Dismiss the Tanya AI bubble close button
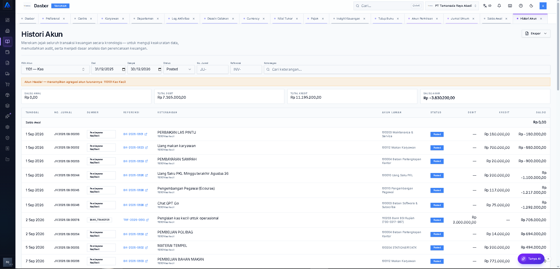This screenshot has width=560, height=269. pyautogui.click(x=548, y=259)
